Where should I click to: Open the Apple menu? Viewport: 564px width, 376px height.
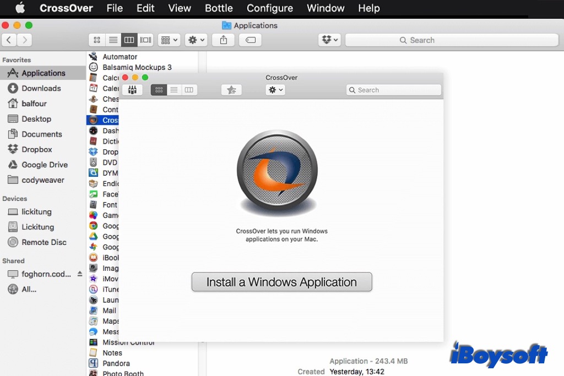20,8
